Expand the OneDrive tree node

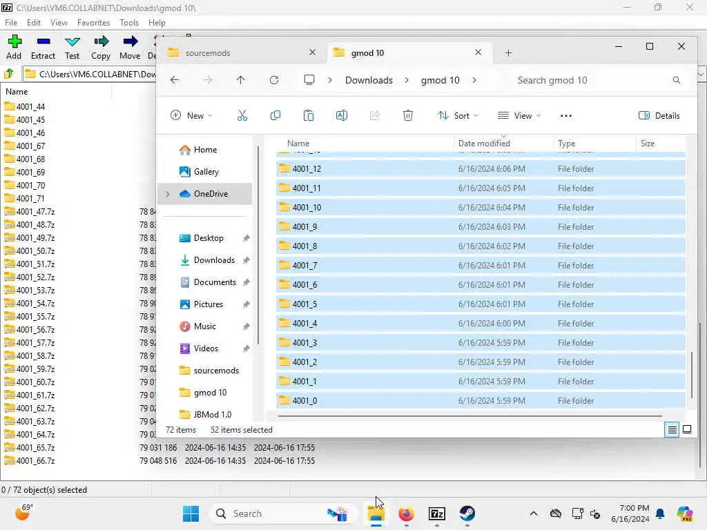[168, 194]
